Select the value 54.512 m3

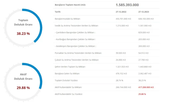click(143, 53)
